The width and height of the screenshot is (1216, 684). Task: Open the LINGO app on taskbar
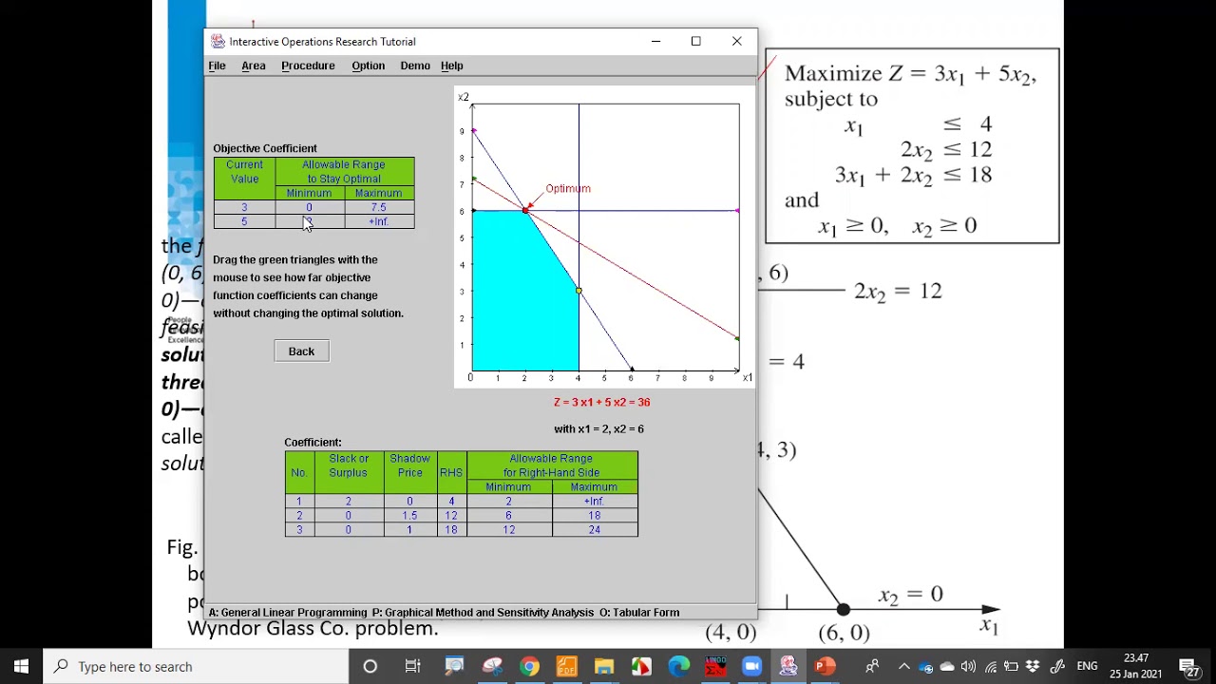(715, 666)
